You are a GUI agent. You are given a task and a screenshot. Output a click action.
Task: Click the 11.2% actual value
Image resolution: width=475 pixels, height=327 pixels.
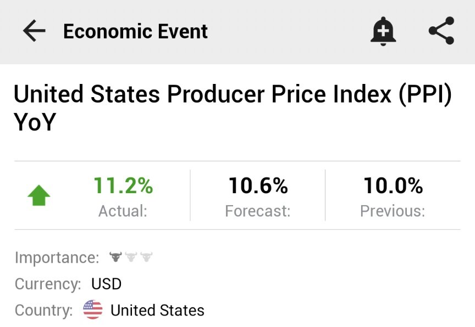pos(123,186)
